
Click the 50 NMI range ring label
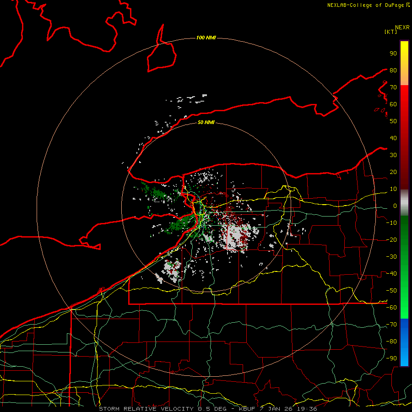tap(206, 122)
